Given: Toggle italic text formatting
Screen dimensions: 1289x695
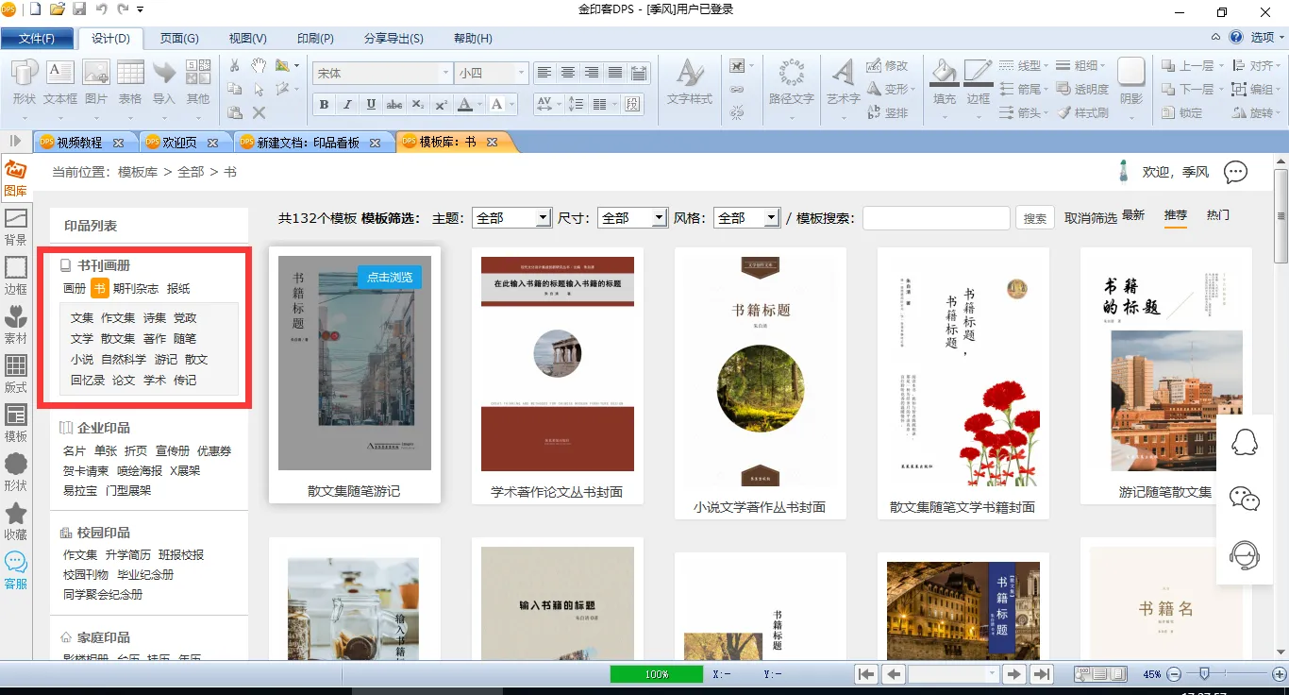Looking at the screenshot, I should [347, 105].
